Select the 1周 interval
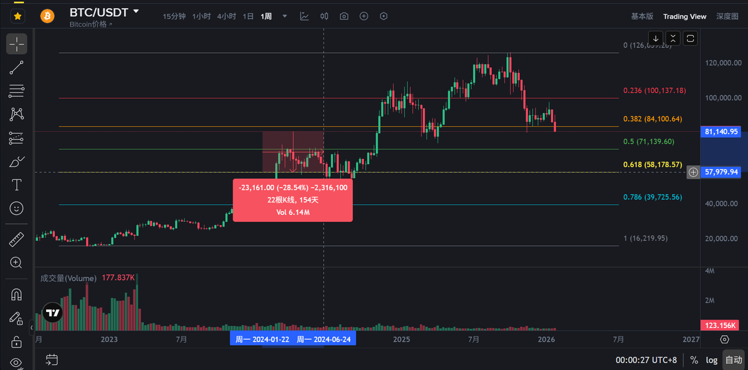The height and width of the screenshot is (370, 748). coord(266,16)
